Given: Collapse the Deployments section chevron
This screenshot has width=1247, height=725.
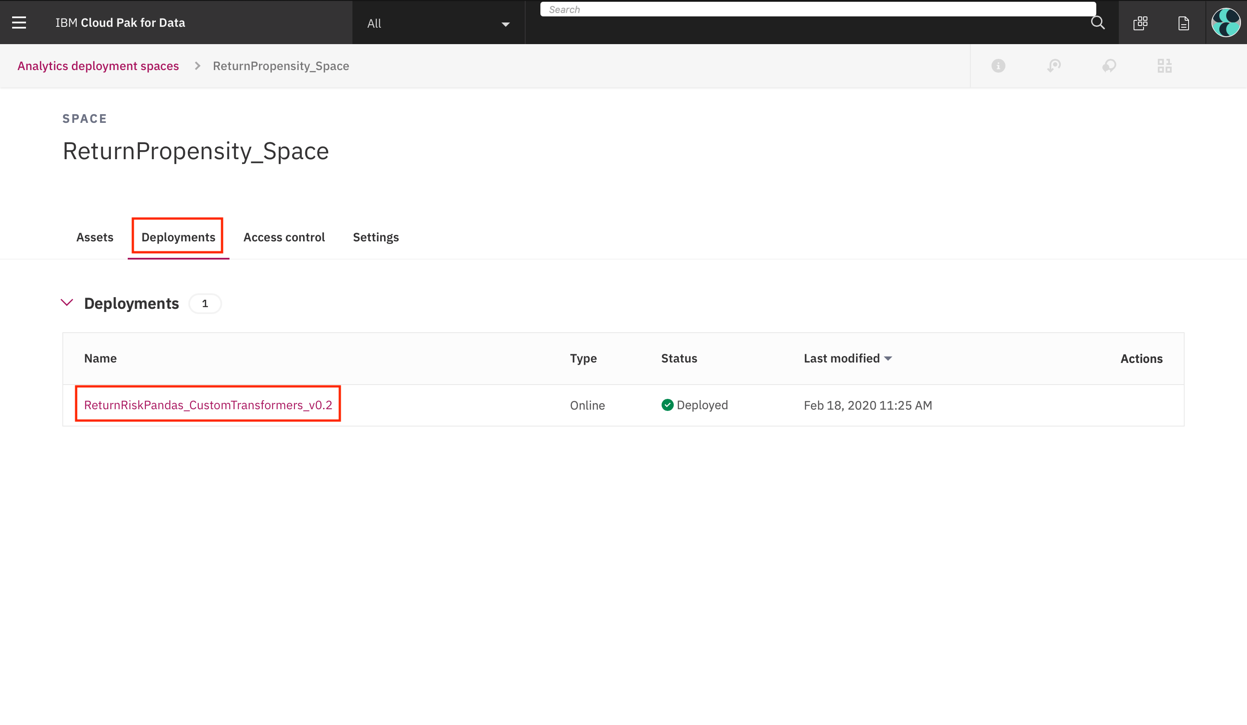Looking at the screenshot, I should (67, 303).
